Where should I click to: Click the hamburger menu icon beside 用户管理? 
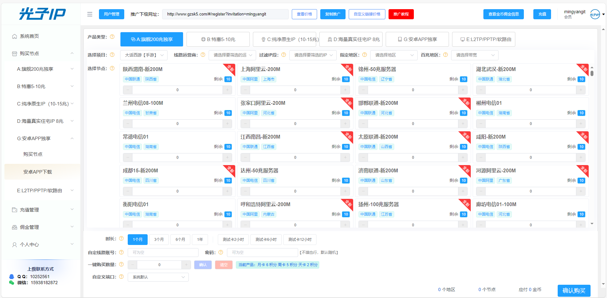[x=89, y=14]
